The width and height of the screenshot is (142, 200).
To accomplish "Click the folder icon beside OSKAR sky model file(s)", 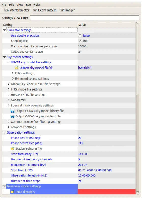I will coord(17,68).
